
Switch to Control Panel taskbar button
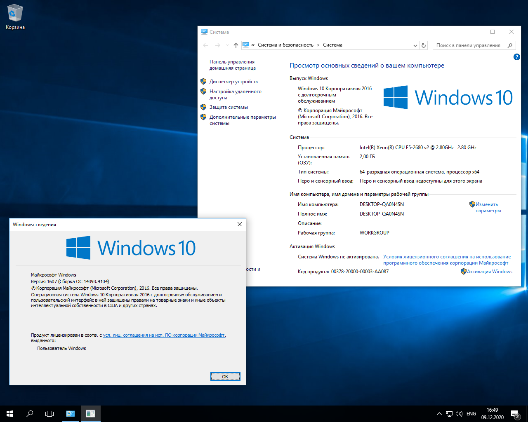[x=71, y=414]
